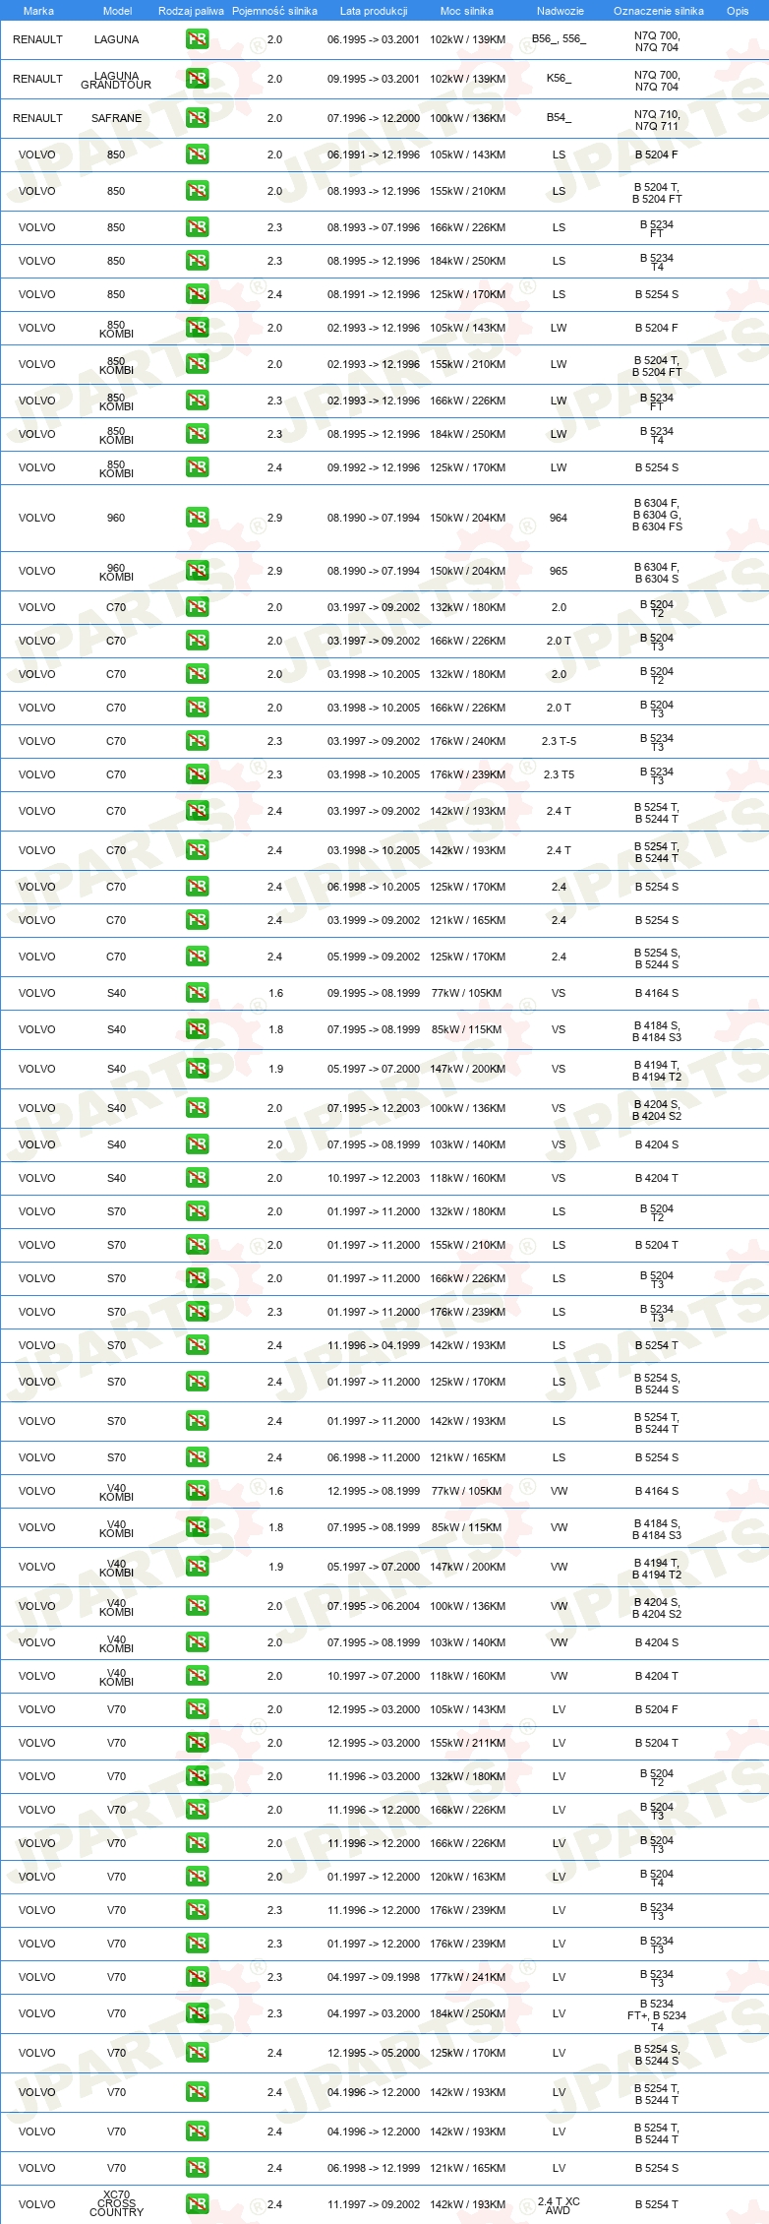Image resolution: width=769 pixels, height=2224 pixels.
Task: Click the Nadwozie column header
Action: click(x=561, y=11)
